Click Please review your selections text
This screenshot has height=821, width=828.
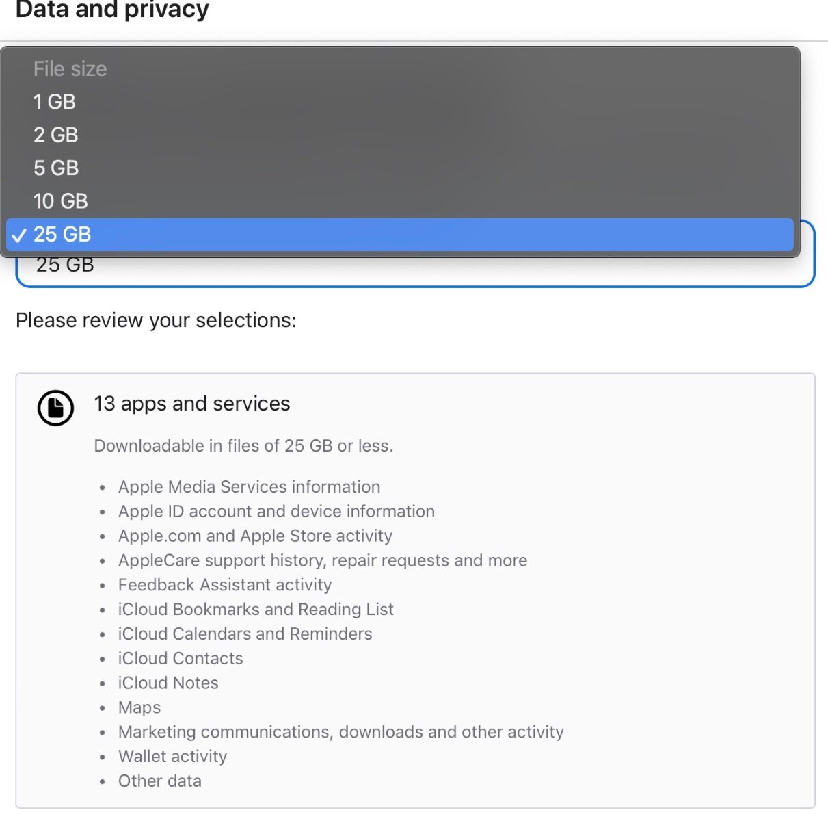(x=156, y=320)
